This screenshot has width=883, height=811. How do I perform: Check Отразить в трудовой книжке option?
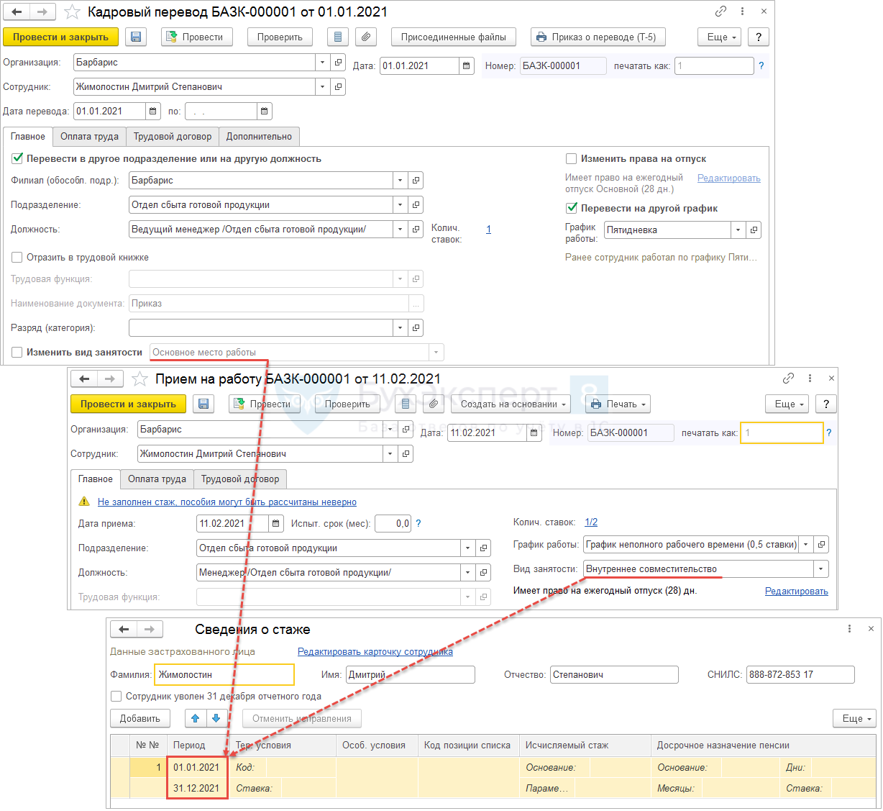pyautogui.click(x=17, y=258)
